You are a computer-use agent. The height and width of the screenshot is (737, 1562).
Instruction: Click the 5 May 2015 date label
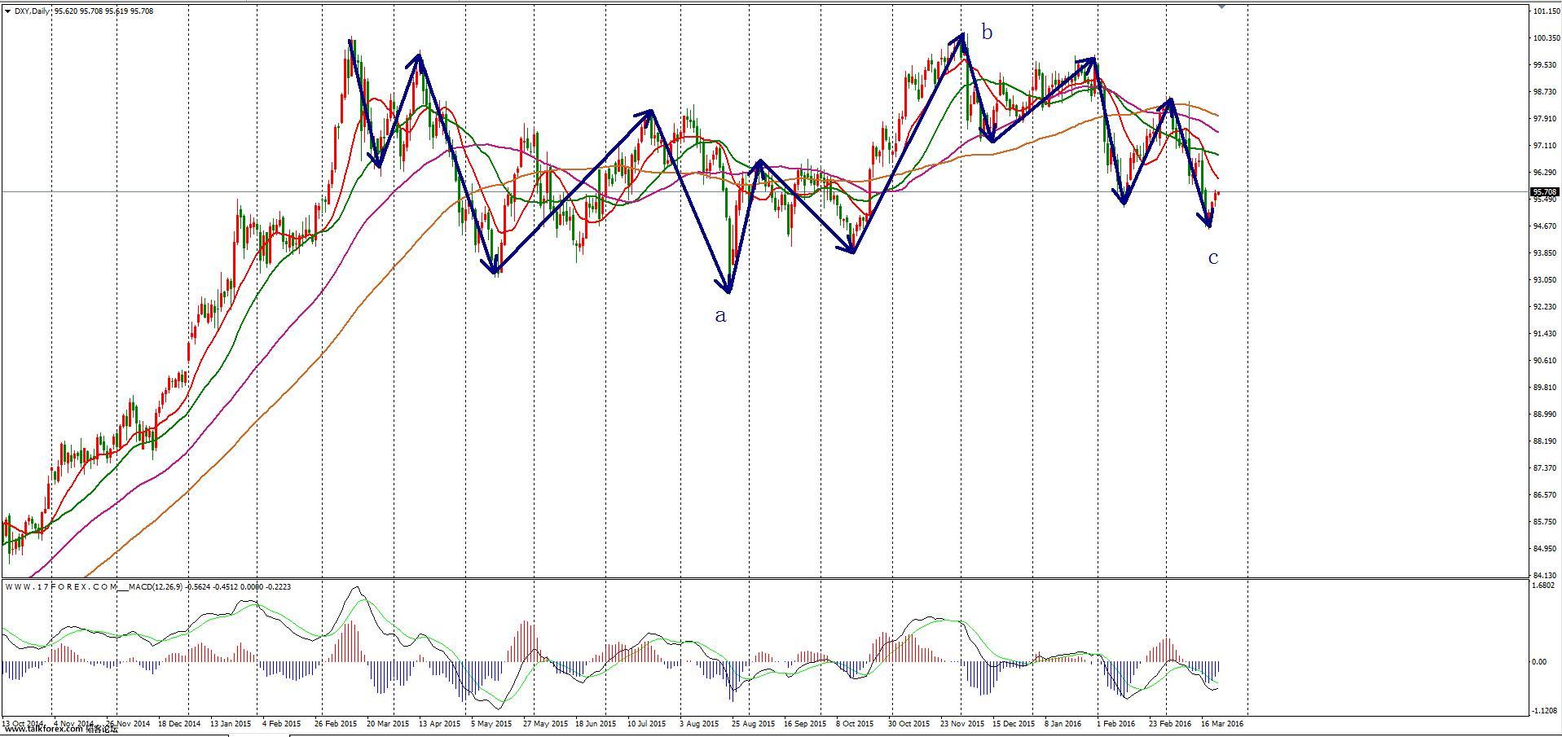[x=491, y=723]
